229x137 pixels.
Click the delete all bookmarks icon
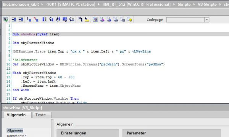(65, 19)
